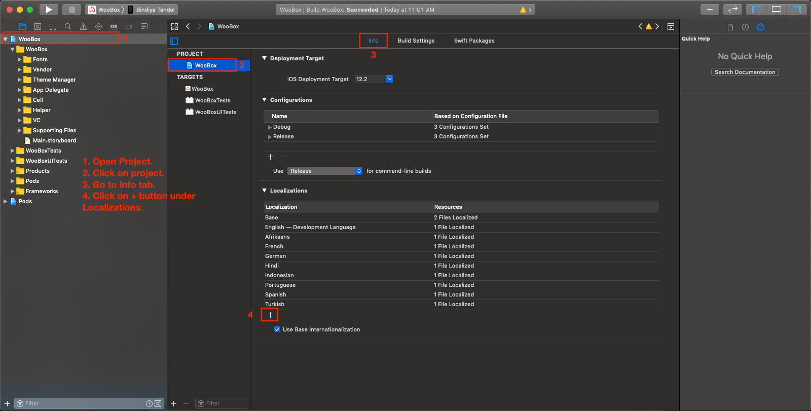Show the Quick Help inspector
Viewport: 811px width, 411px height.
coord(760,27)
